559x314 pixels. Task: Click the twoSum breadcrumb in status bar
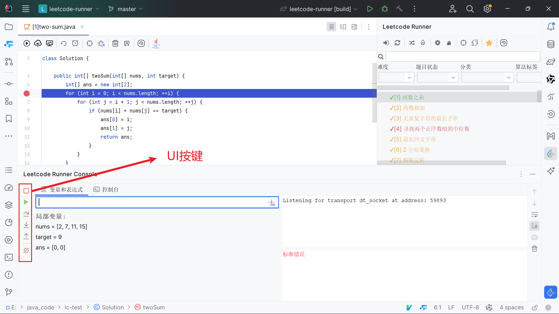point(150,307)
